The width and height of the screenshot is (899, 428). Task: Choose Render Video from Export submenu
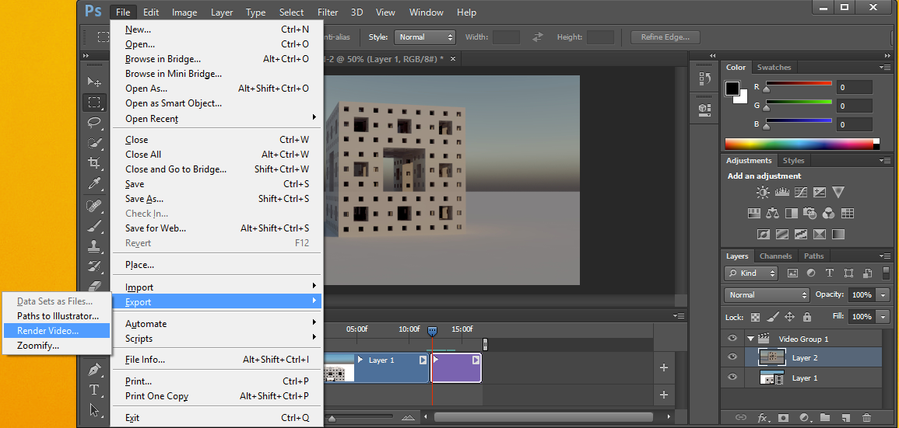point(56,330)
